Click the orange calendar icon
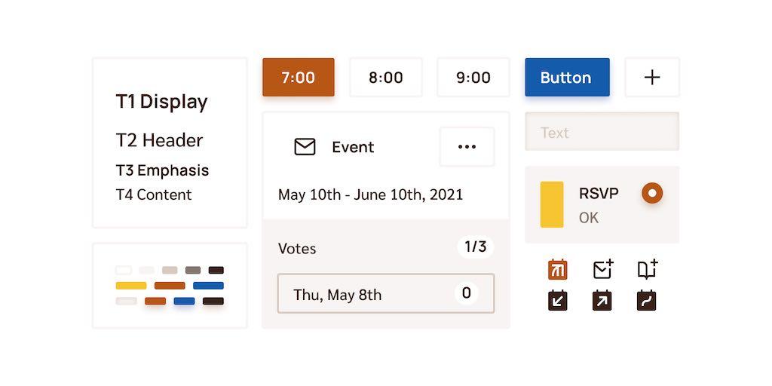The width and height of the screenshot is (772, 386). [557, 269]
